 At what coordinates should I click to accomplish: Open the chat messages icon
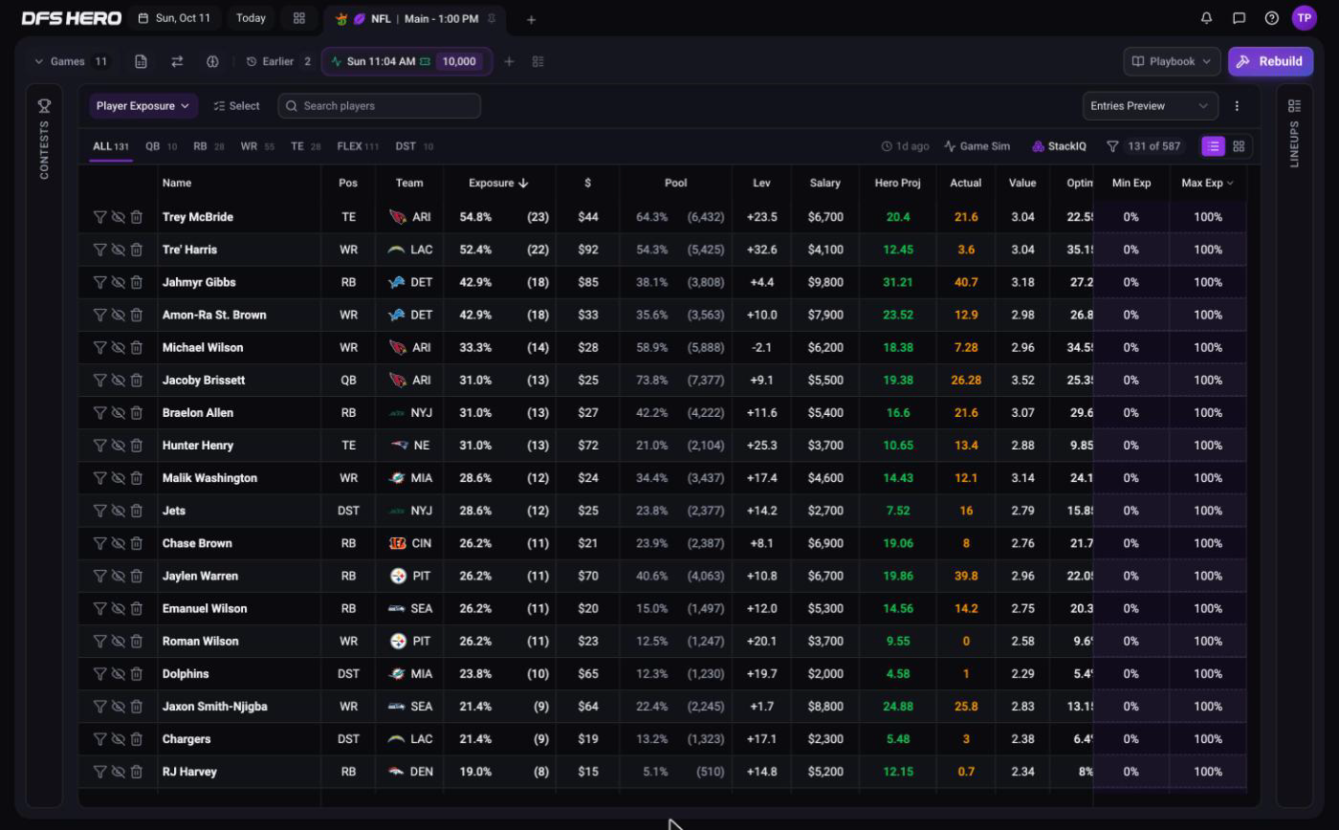click(x=1239, y=18)
